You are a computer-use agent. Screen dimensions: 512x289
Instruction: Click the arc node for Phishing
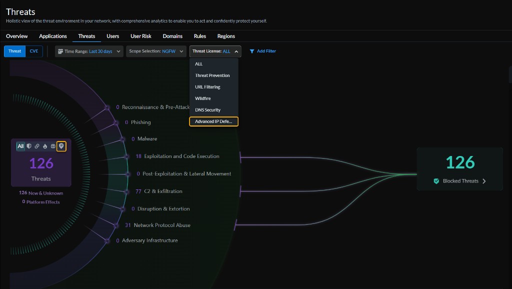coord(116,123)
